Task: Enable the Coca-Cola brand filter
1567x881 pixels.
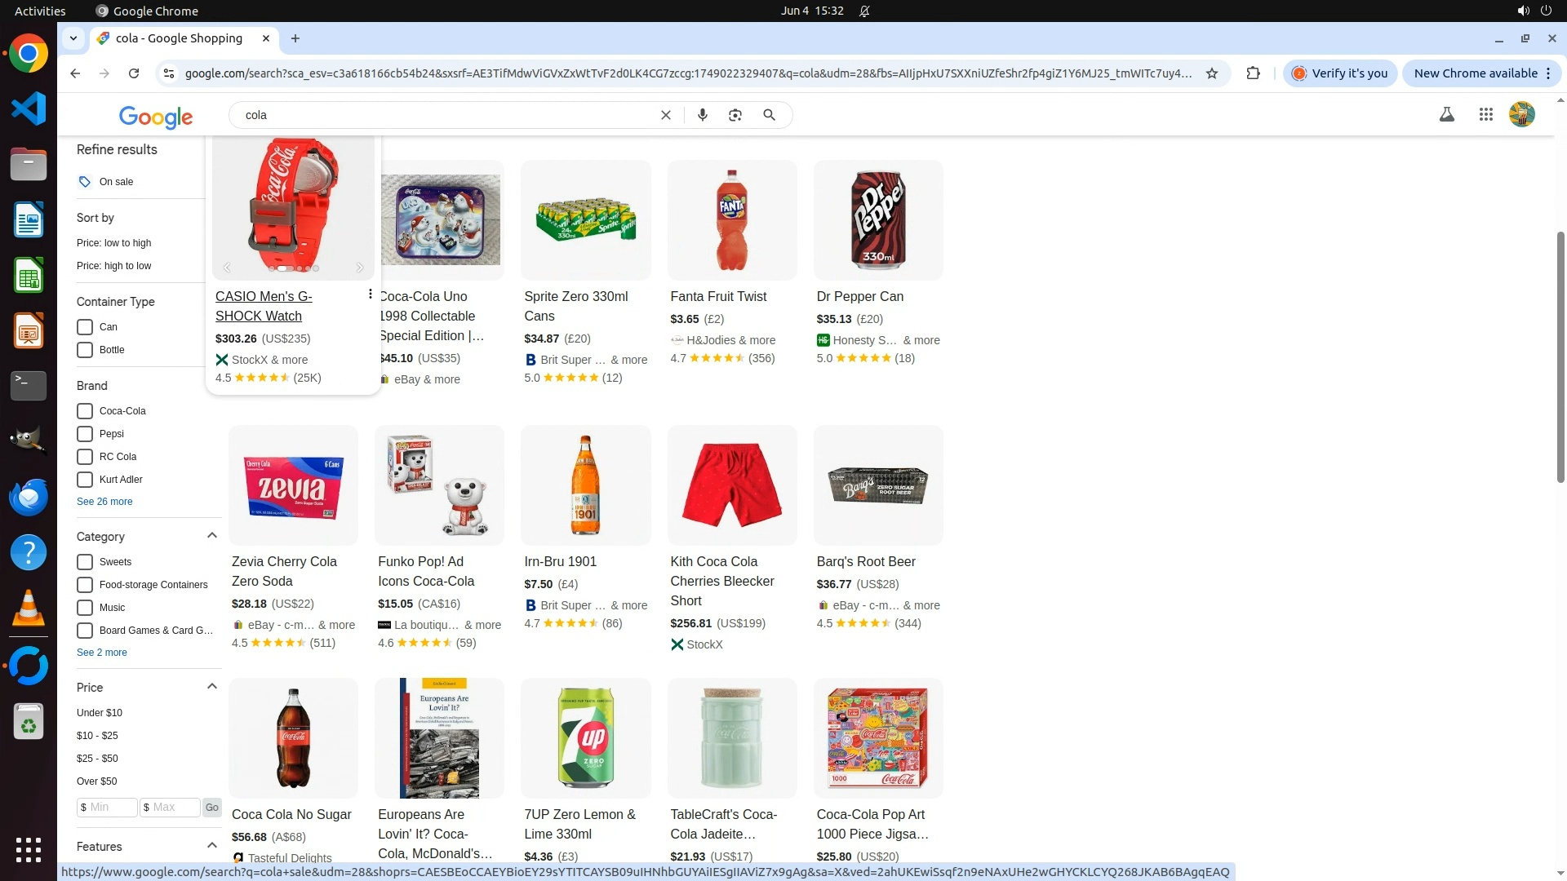Action: (x=85, y=411)
